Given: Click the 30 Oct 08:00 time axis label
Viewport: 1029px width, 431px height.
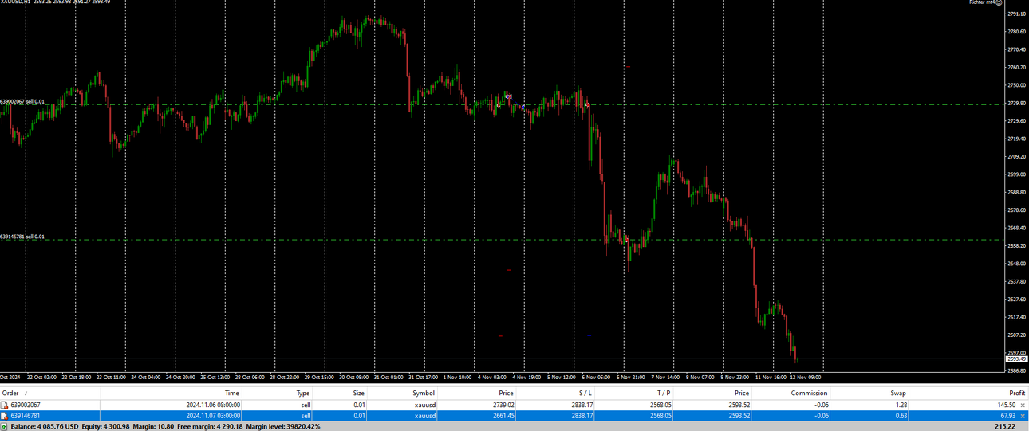Looking at the screenshot, I should click(x=353, y=378).
